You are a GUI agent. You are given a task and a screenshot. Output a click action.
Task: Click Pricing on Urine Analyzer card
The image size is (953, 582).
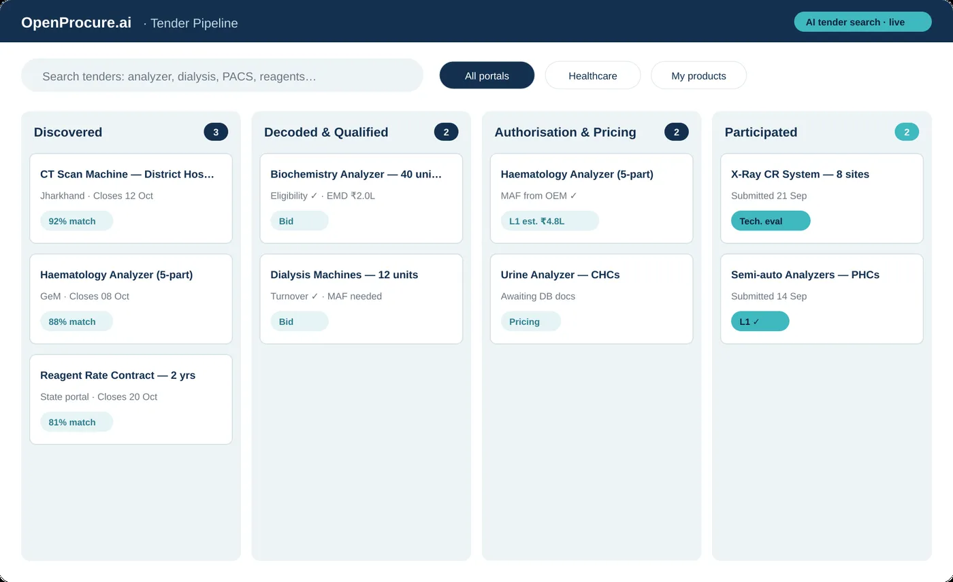(531, 322)
